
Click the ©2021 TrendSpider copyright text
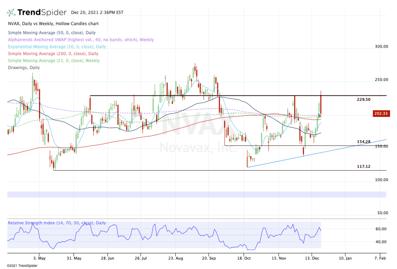(x=19, y=266)
